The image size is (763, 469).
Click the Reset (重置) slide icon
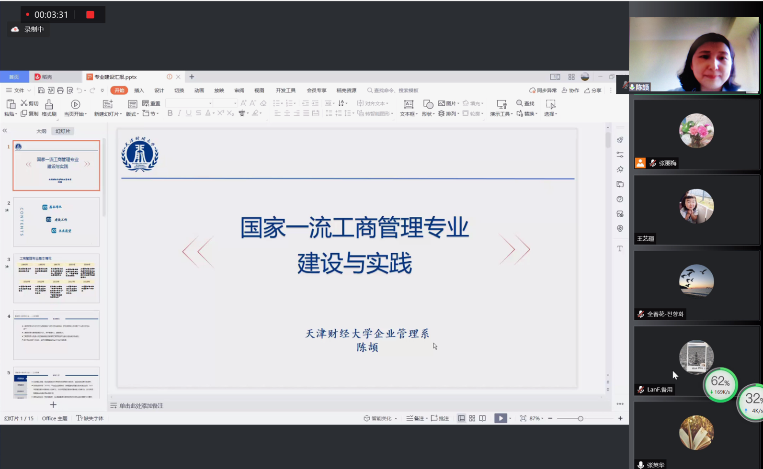point(146,103)
